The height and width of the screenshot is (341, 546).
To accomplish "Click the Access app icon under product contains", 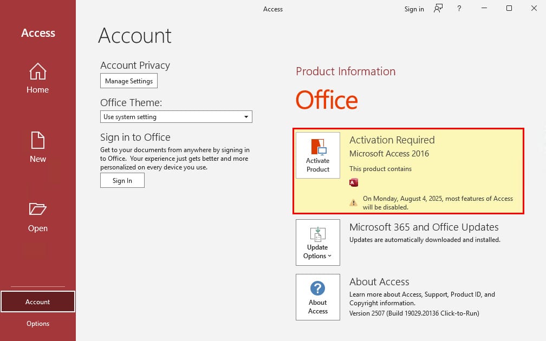I will (x=353, y=182).
